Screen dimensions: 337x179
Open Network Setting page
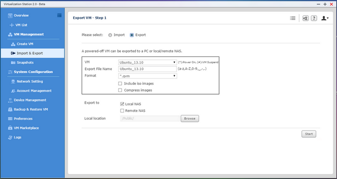coord(30,82)
